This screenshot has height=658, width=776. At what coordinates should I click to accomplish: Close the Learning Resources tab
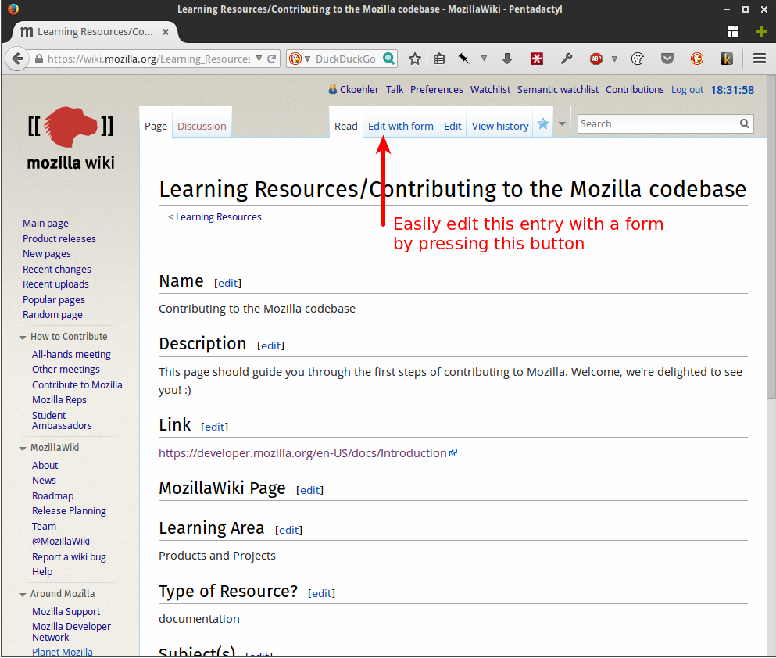pyautogui.click(x=166, y=32)
